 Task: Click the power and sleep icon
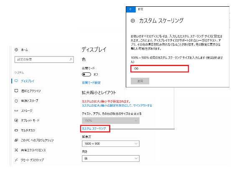pos(16,101)
